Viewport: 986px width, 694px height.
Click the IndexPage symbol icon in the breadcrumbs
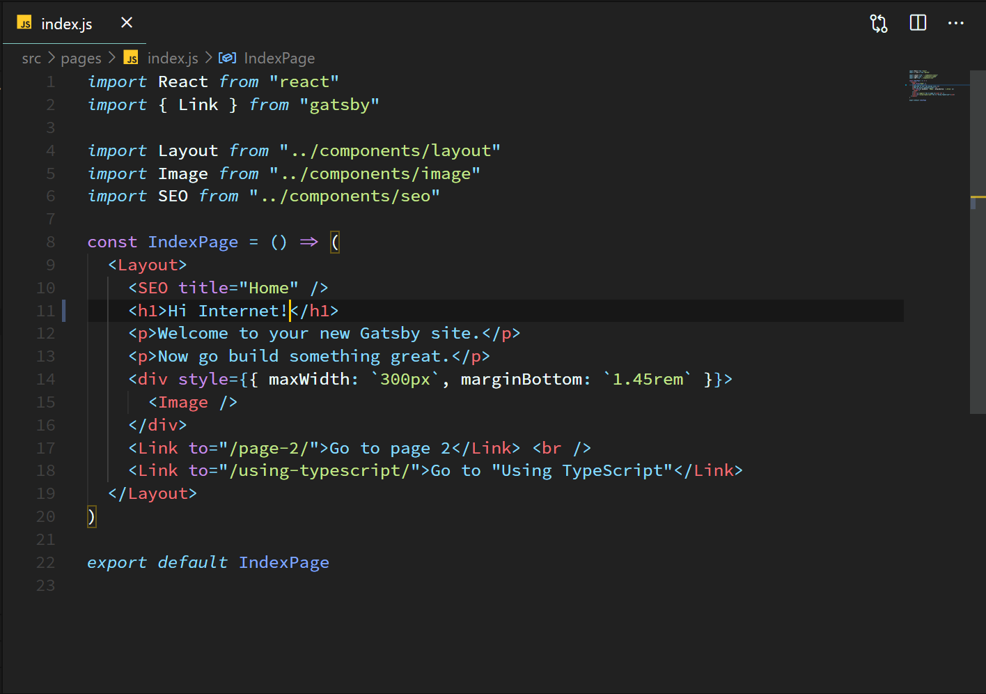(x=227, y=58)
